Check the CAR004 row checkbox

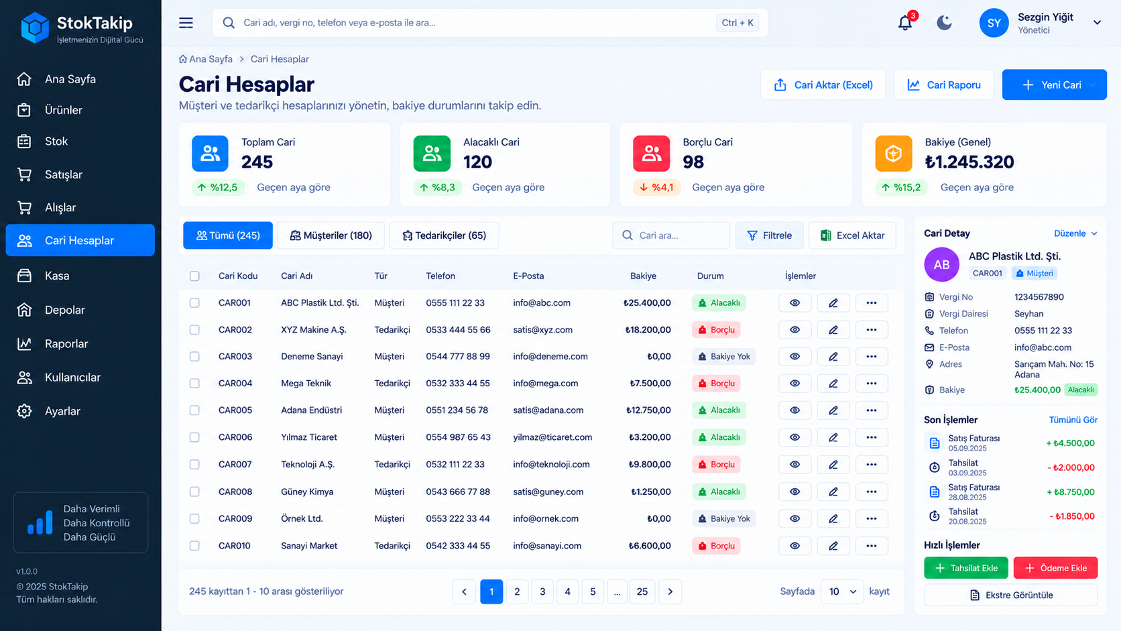tap(194, 384)
